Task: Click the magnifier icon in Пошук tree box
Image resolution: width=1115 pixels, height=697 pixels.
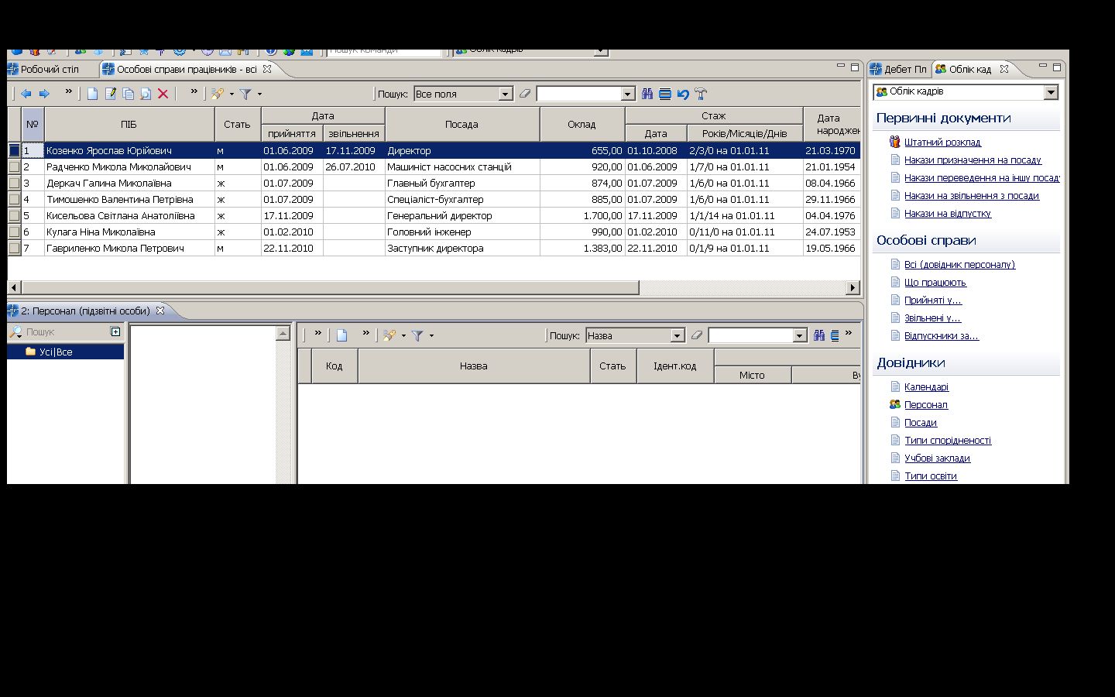Action: click(15, 331)
